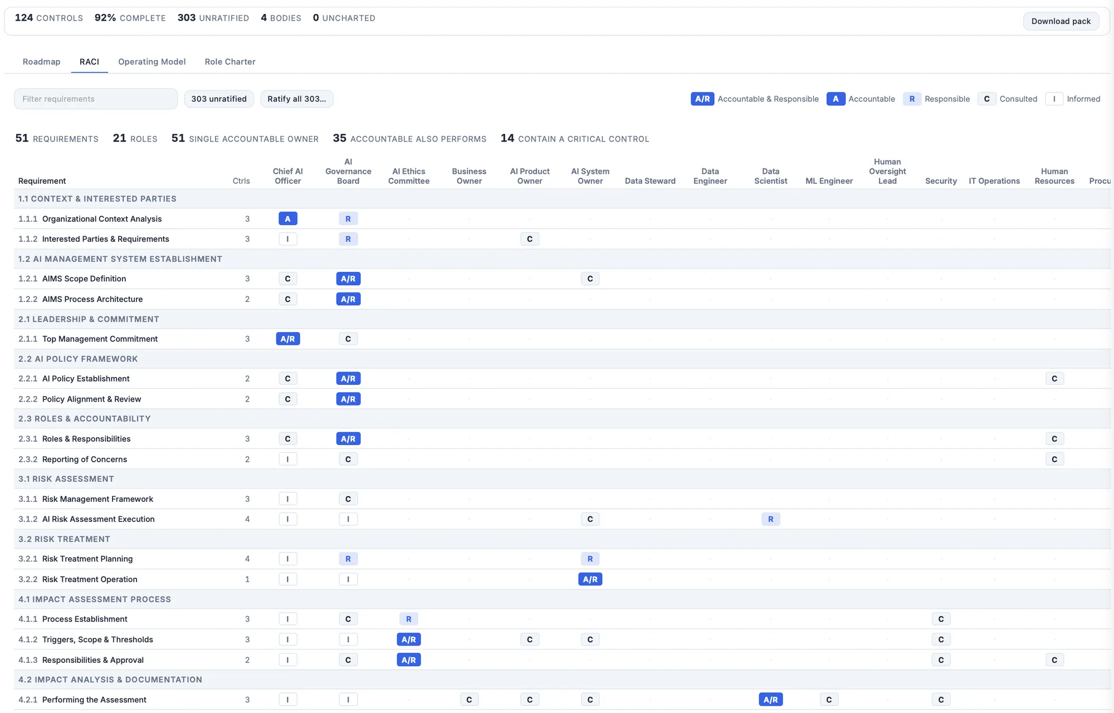Click Chief AI Officer A/R badge for Top Management Commitment
The width and height of the screenshot is (1114, 713).
coord(288,339)
